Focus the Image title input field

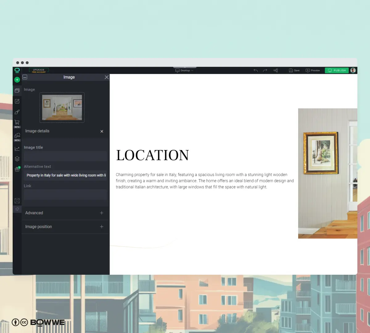click(65, 156)
